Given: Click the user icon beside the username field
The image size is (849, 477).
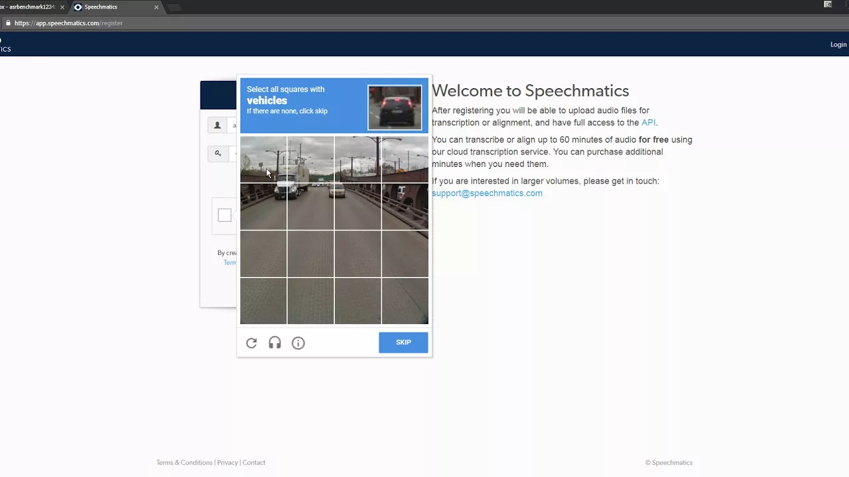Looking at the screenshot, I should (218, 125).
